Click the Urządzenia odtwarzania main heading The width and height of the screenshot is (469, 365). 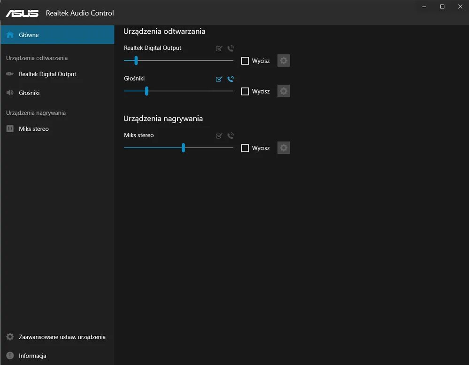[164, 32]
